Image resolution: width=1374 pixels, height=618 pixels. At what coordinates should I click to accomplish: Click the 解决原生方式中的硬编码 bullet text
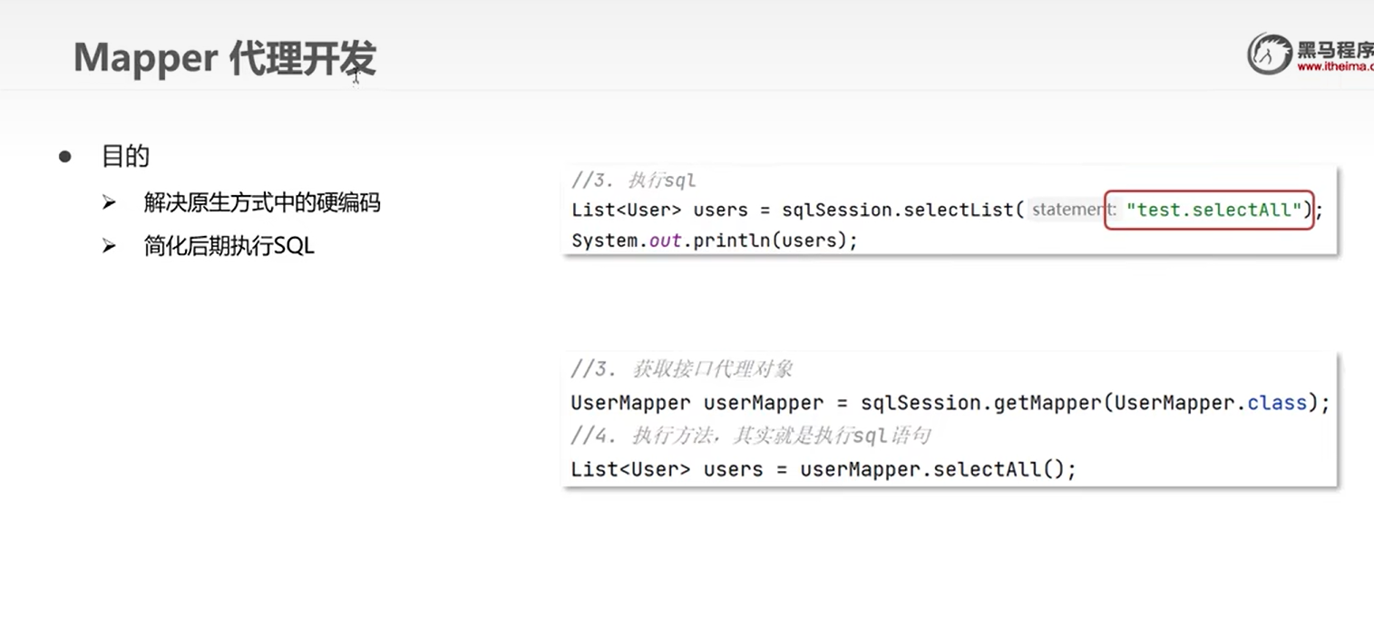pos(262,202)
